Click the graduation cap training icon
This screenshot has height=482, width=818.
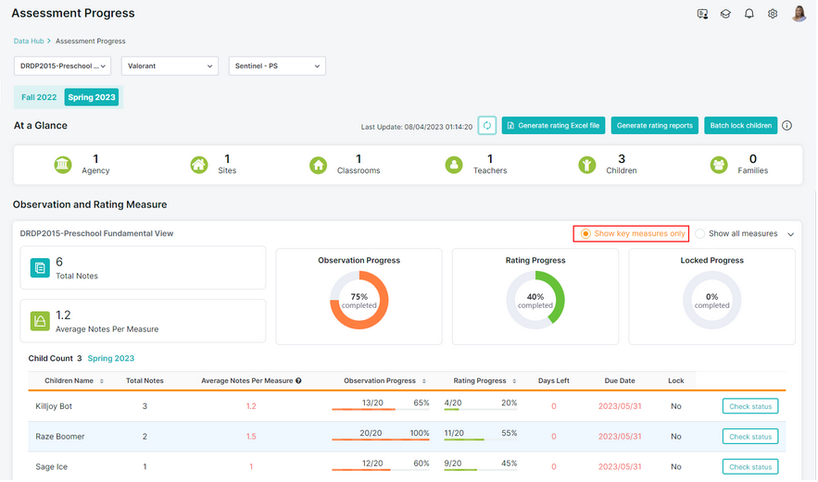coord(725,14)
